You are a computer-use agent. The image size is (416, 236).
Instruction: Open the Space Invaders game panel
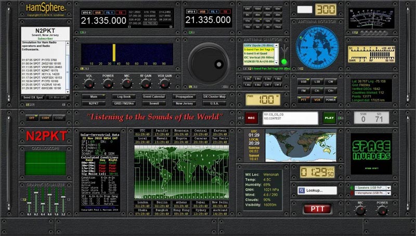click(371, 154)
